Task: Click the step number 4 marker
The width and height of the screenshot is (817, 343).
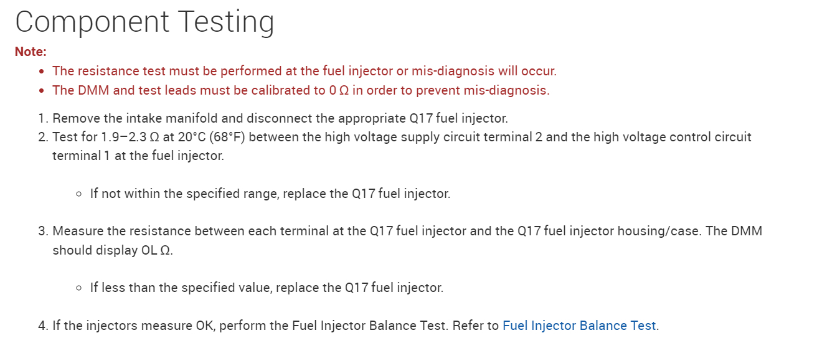Action: [42, 326]
